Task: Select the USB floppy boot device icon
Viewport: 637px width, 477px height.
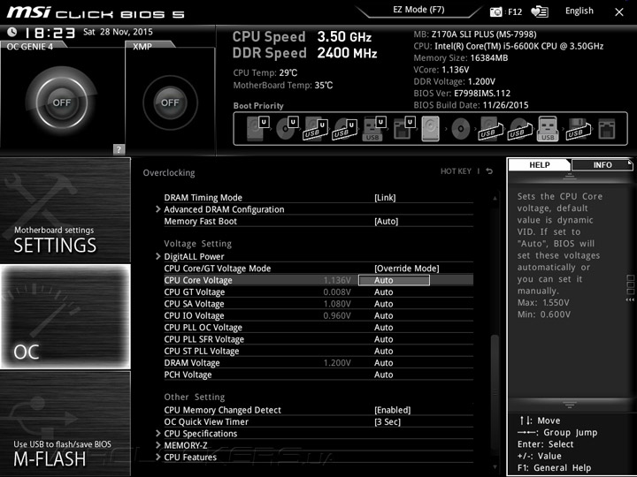Action: pos(578,129)
